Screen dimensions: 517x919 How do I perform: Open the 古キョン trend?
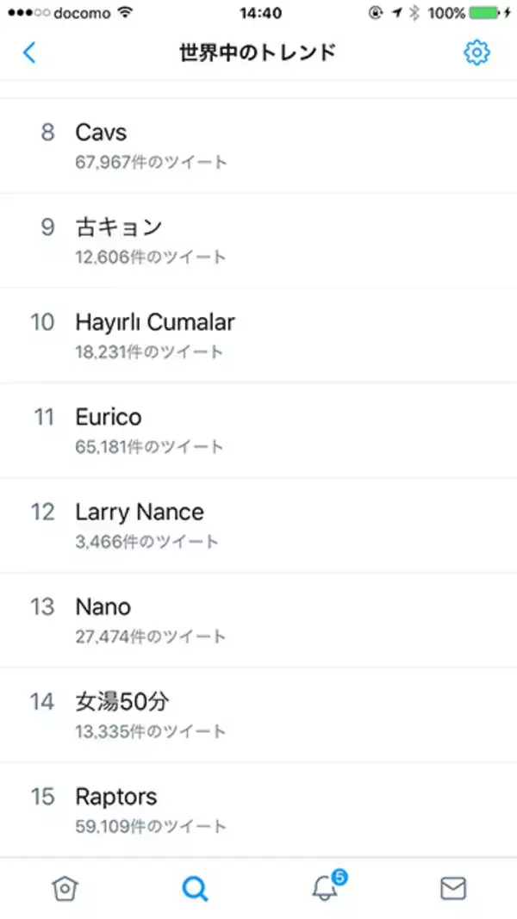119,227
